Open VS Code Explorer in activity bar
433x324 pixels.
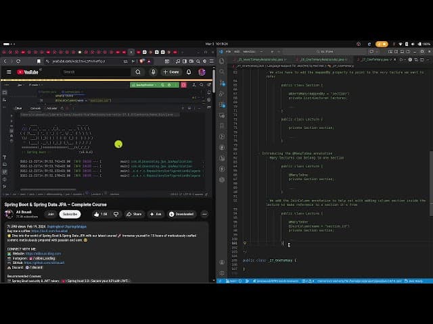pyautogui.click(x=221, y=61)
